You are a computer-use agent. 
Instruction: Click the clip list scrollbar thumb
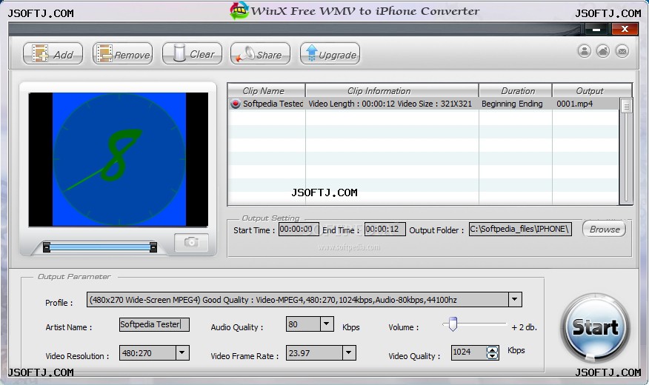(626, 106)
